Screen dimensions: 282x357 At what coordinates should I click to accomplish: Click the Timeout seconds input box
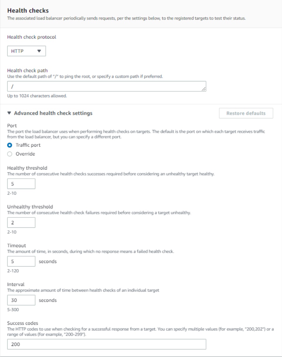coord(21,261)
